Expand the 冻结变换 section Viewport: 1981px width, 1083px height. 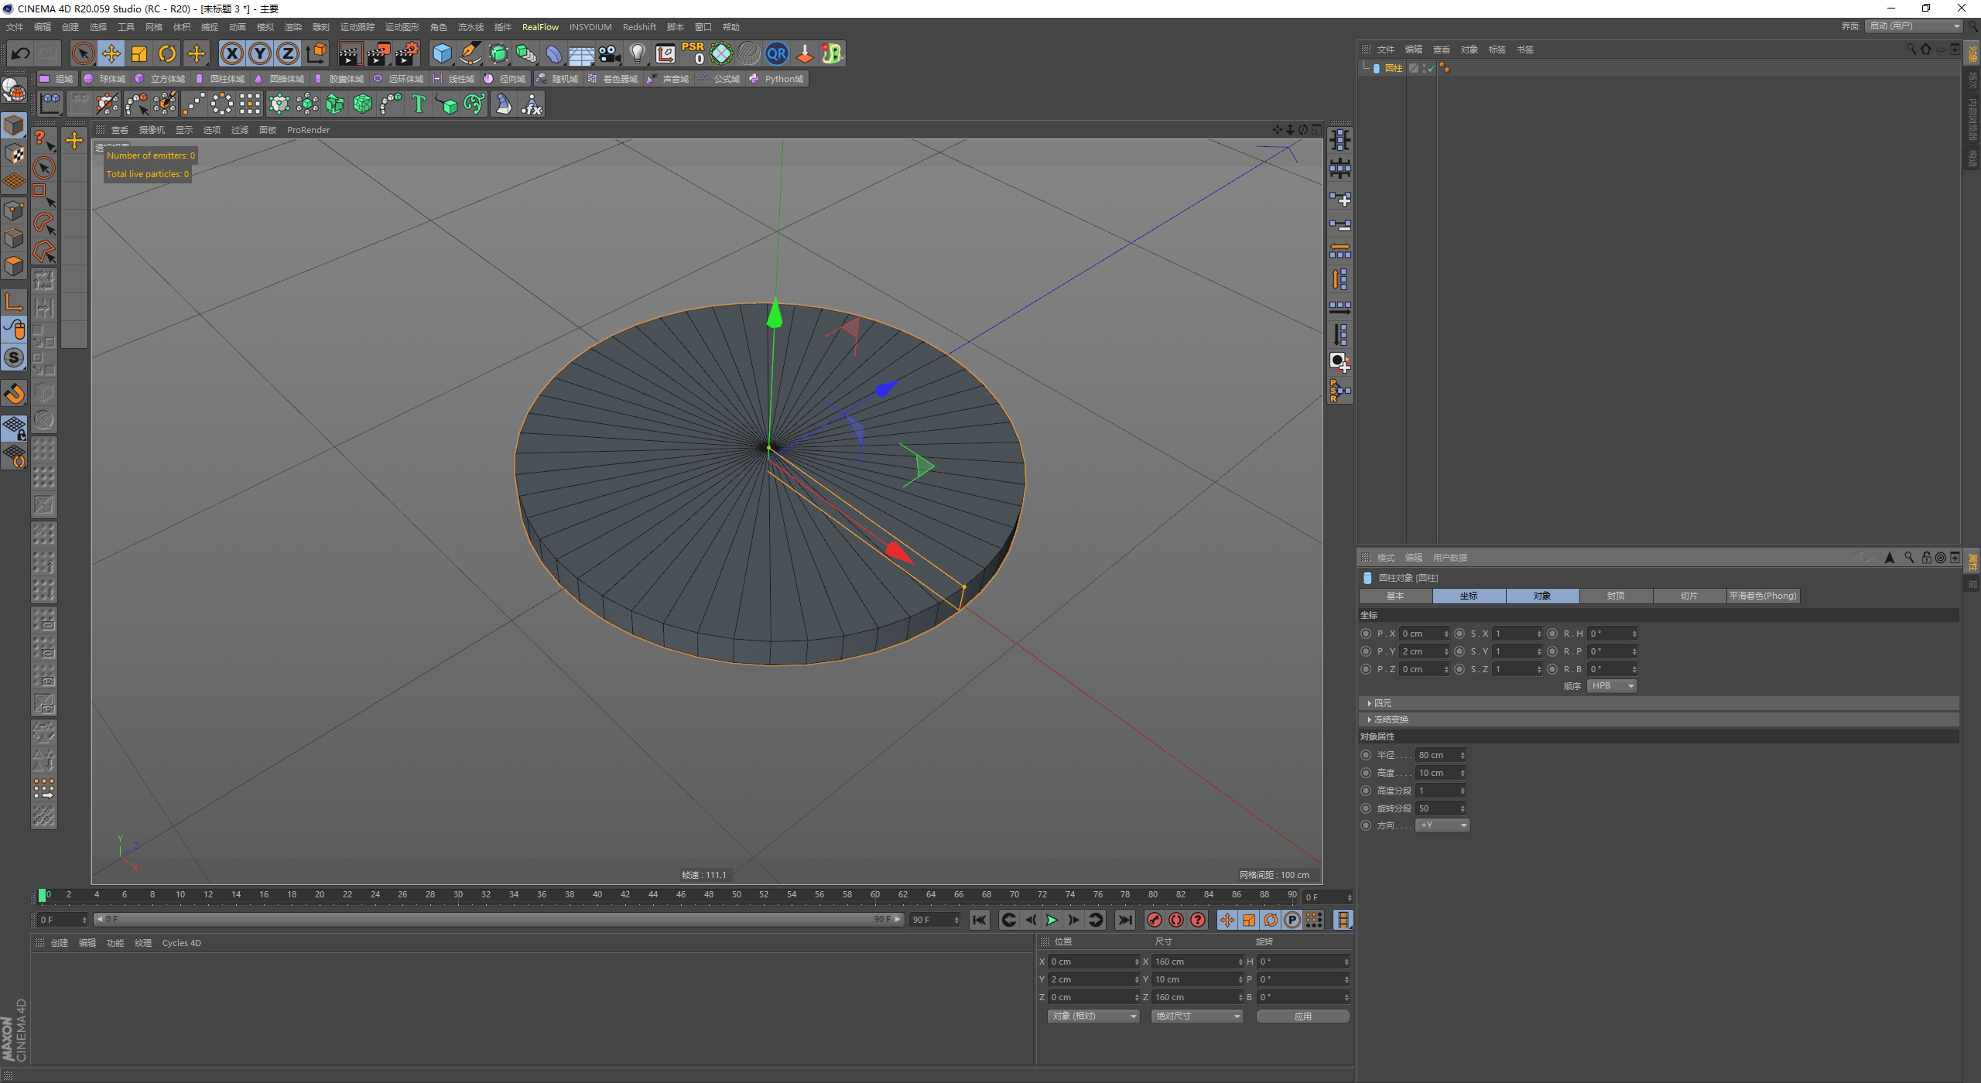[1391, 719]
